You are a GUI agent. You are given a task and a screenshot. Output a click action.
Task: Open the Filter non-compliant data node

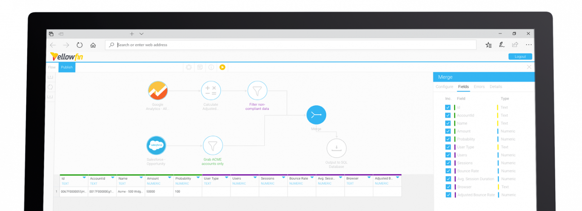click(x=257, y=91)
